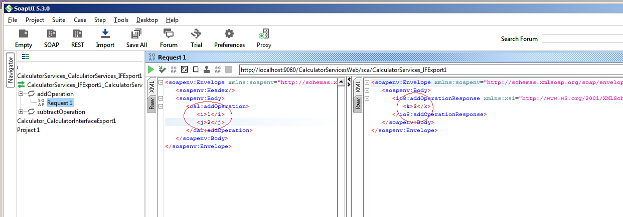Viewport: 623px width, 217px height.
Task: Click the soapenv:Header line in request
Action: 205,90
